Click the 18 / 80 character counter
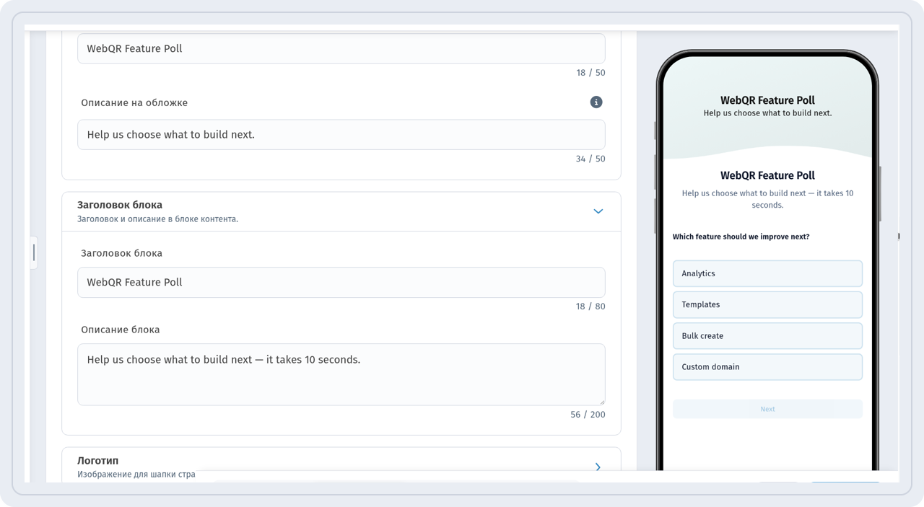 (590, 307)
